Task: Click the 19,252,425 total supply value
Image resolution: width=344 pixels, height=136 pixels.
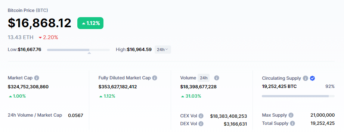Action: pos(322,123)
